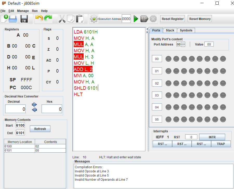The height and width of the screenshot is (189, 234).
Task: Run the program with the green play icon
Action: pyautogui.click(x=136, y=18)
